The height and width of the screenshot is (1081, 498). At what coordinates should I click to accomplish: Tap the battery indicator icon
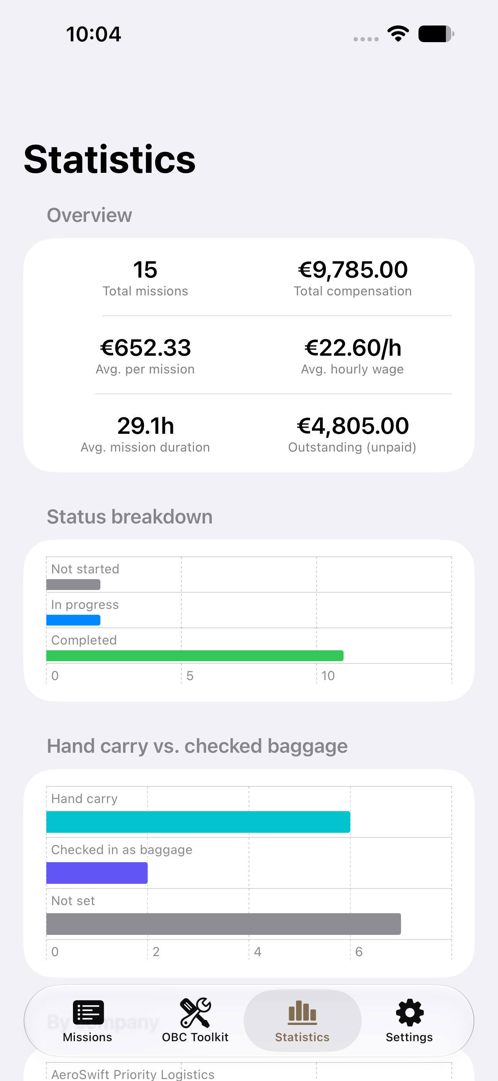coord(436,34)
